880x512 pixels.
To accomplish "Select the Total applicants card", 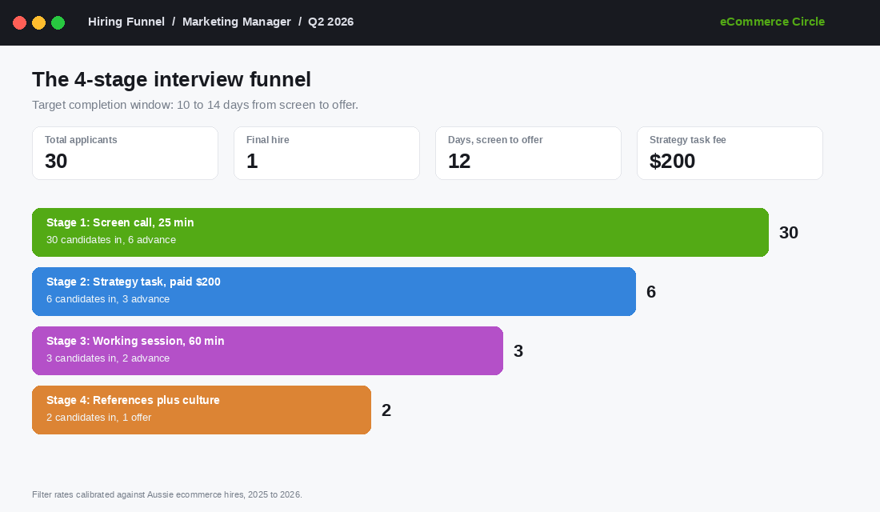I will tap(125, 154).
